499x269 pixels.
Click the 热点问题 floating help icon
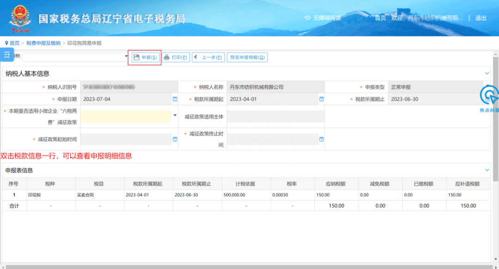[x=489, y=98]
